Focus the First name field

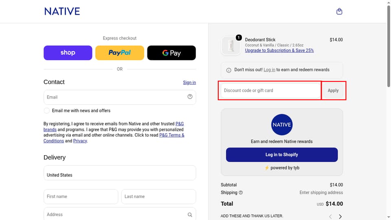click(x=81, y=196)
